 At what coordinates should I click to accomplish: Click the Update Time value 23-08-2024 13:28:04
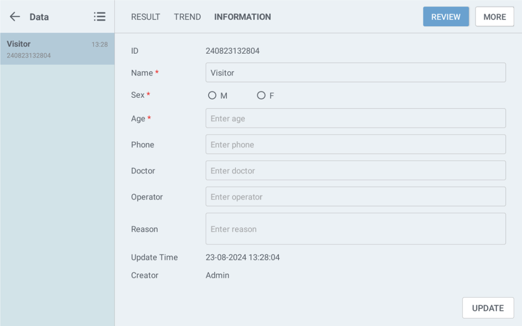(243, 257)
